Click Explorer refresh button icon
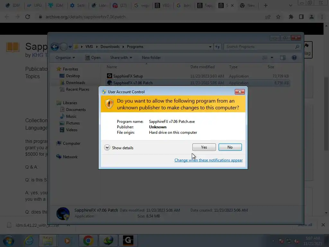Image resolution: width=329 pixels, height=247 pixels. click(x=218, y=47)
